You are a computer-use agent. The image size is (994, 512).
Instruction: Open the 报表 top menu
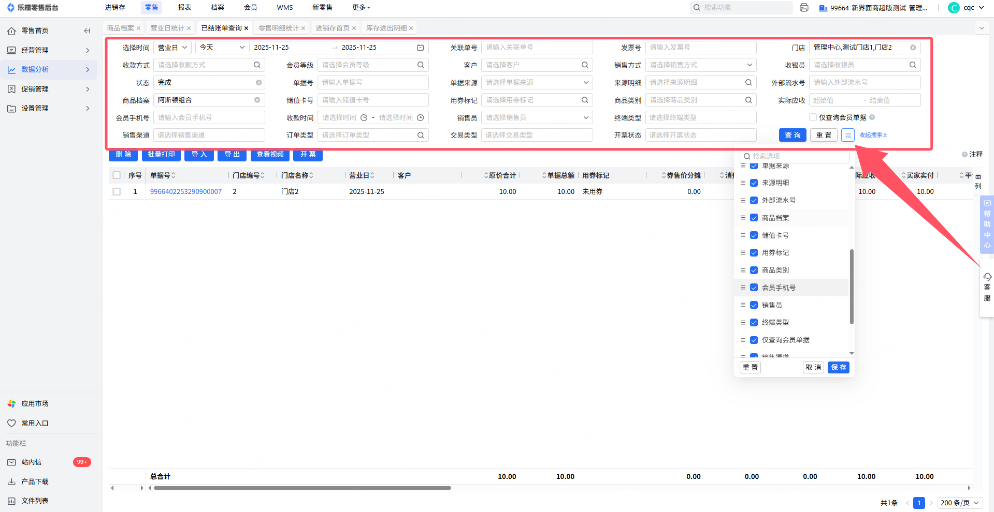click(x=184, y=8)
